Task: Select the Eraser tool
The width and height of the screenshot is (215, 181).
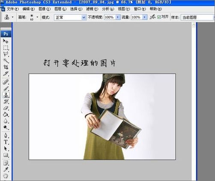Action: coord(6,108)
